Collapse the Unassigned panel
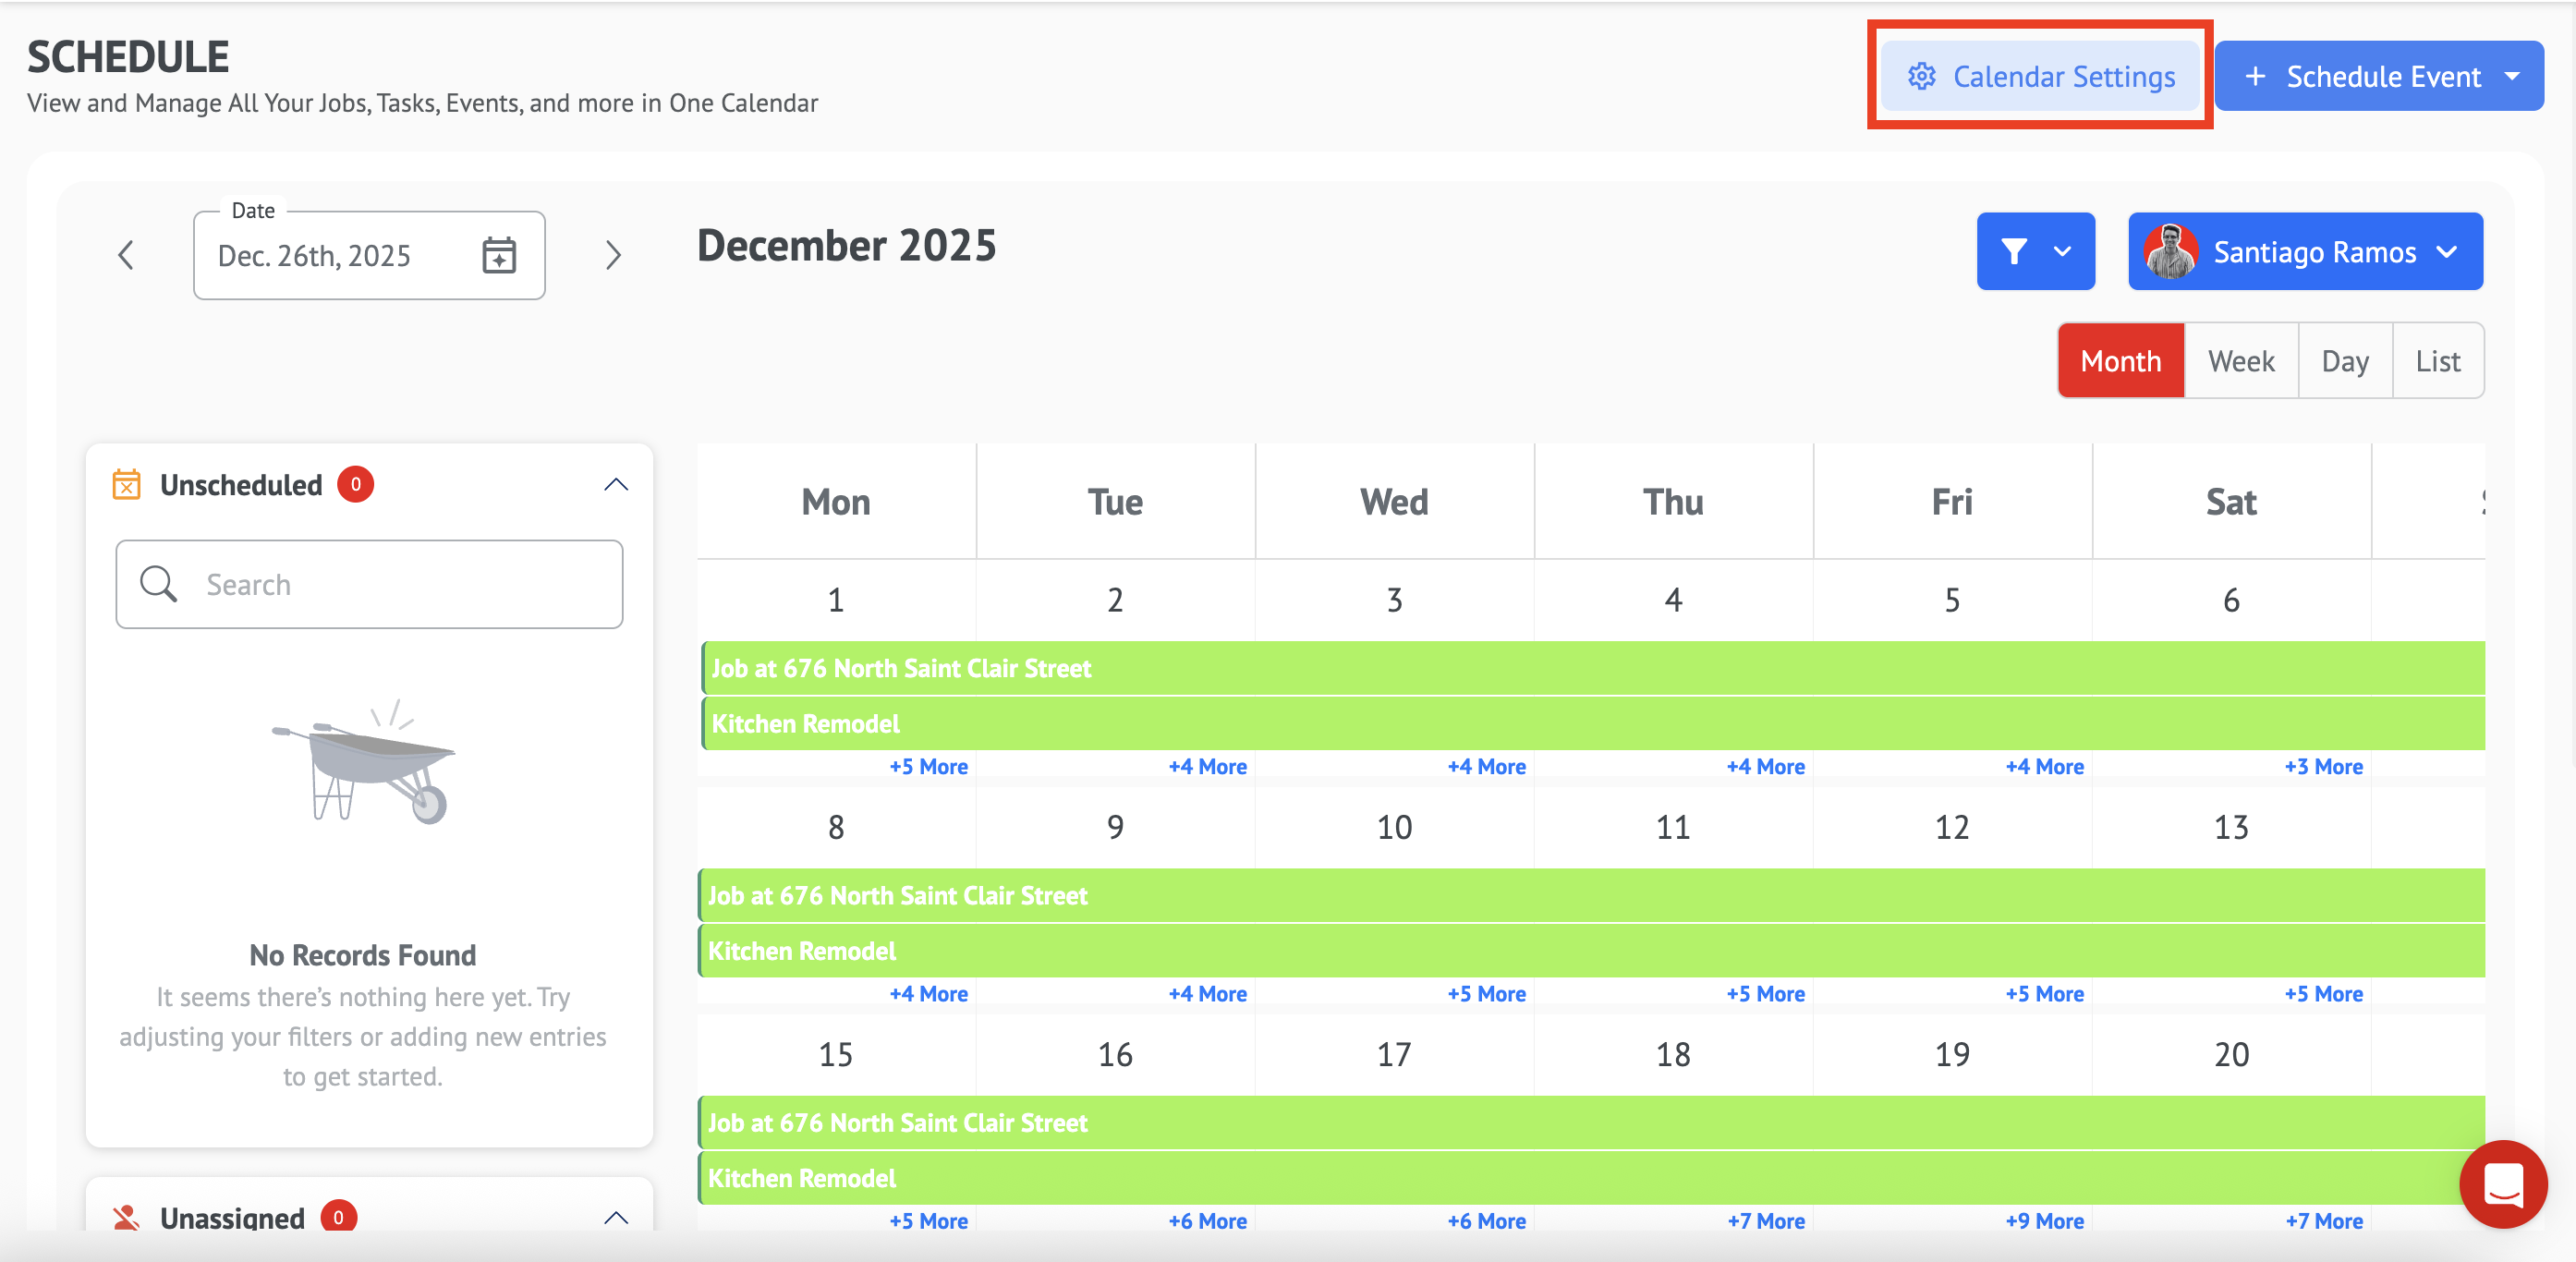The image size is (2576, 1262). click(616, 1217)
